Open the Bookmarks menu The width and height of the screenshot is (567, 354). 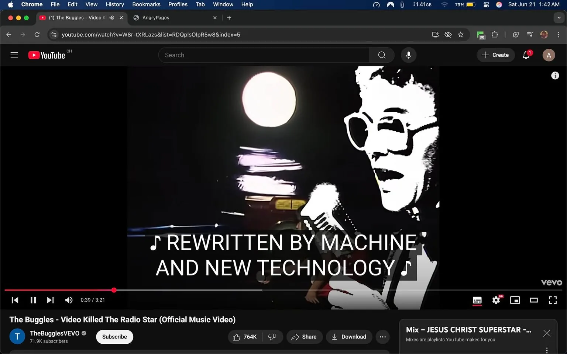click(x=146, y=4)
